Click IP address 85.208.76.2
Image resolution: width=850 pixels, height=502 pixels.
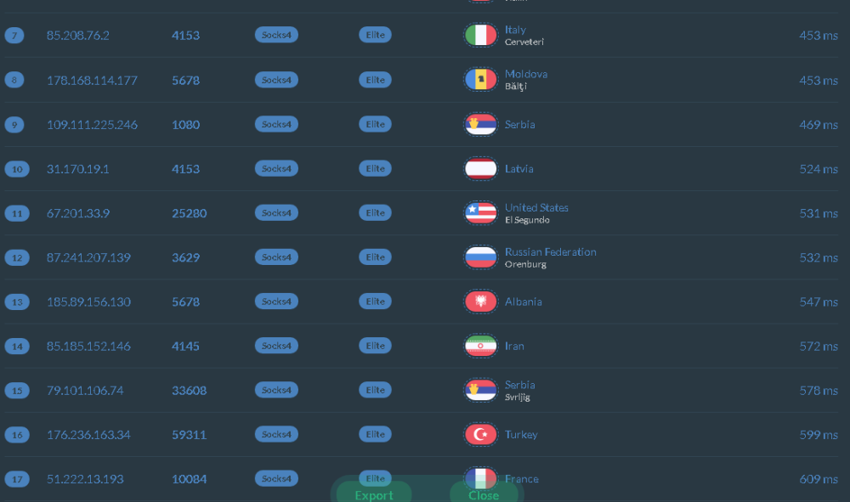78,36
